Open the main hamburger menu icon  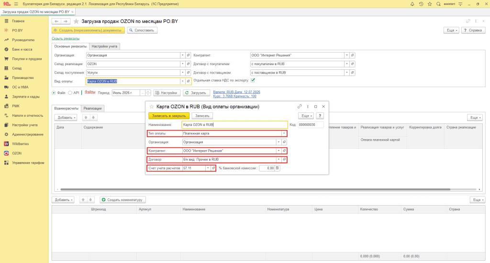(x=16, y=4)
